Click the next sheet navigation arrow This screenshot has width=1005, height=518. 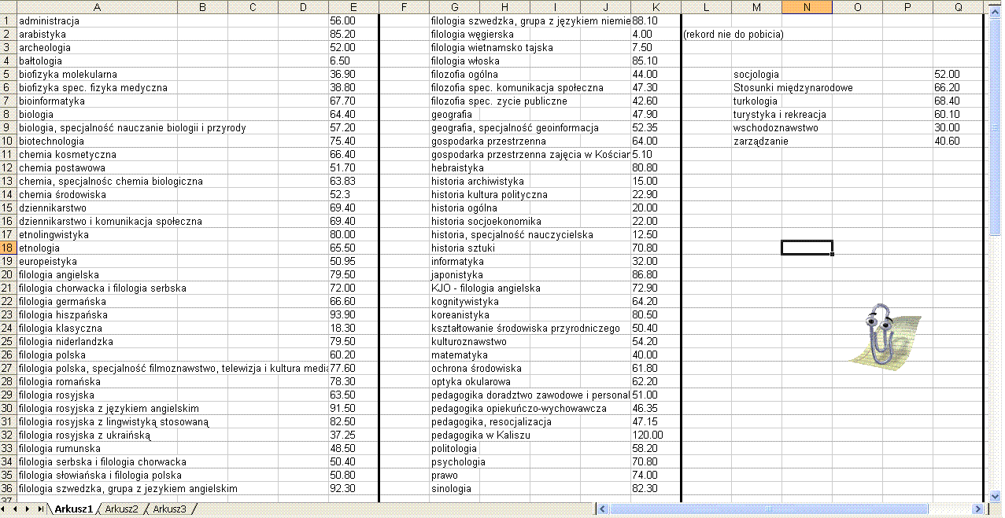(x=29, y=509)
